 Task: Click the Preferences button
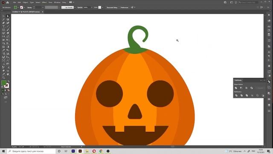(124, 8)
